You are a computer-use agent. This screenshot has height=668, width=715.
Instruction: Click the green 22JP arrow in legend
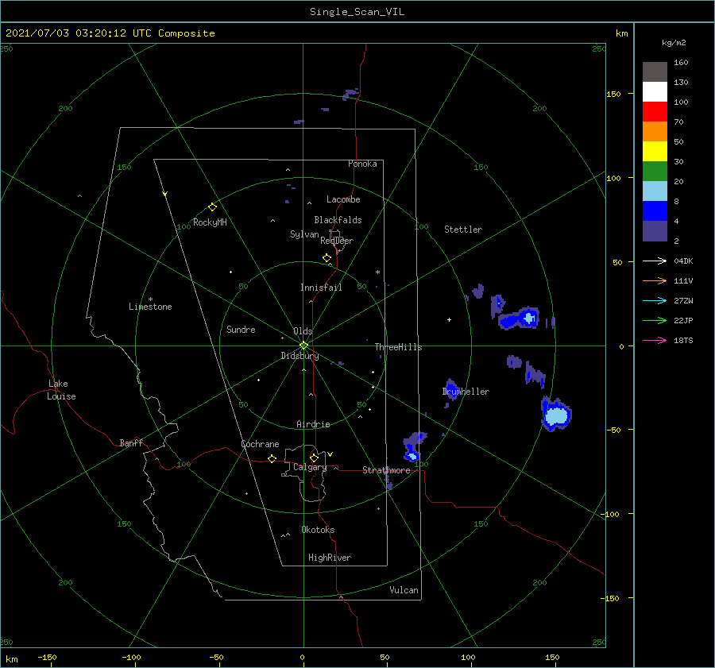tap(655, 321)
